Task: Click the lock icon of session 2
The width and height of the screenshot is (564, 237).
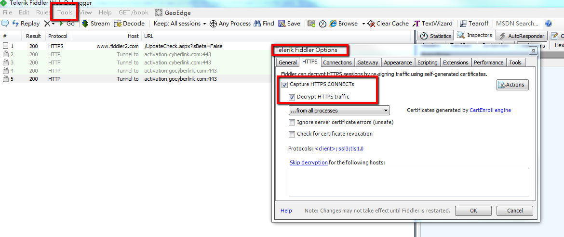Action: click(5, 54)
